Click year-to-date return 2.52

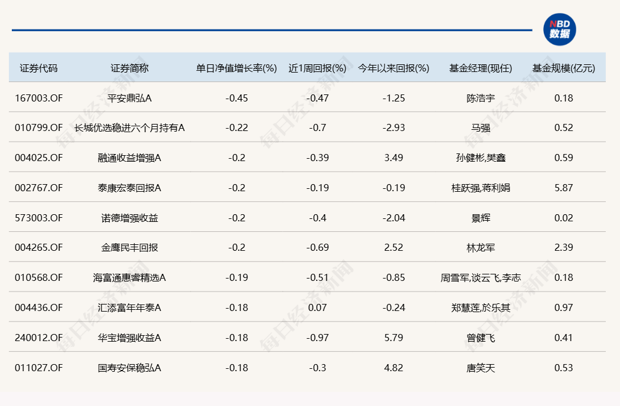point(394,247)
